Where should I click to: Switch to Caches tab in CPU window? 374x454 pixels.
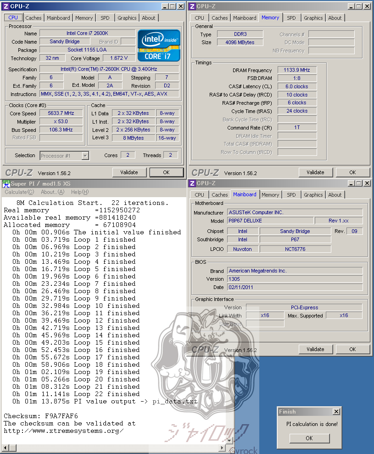[x=33, y=18]
